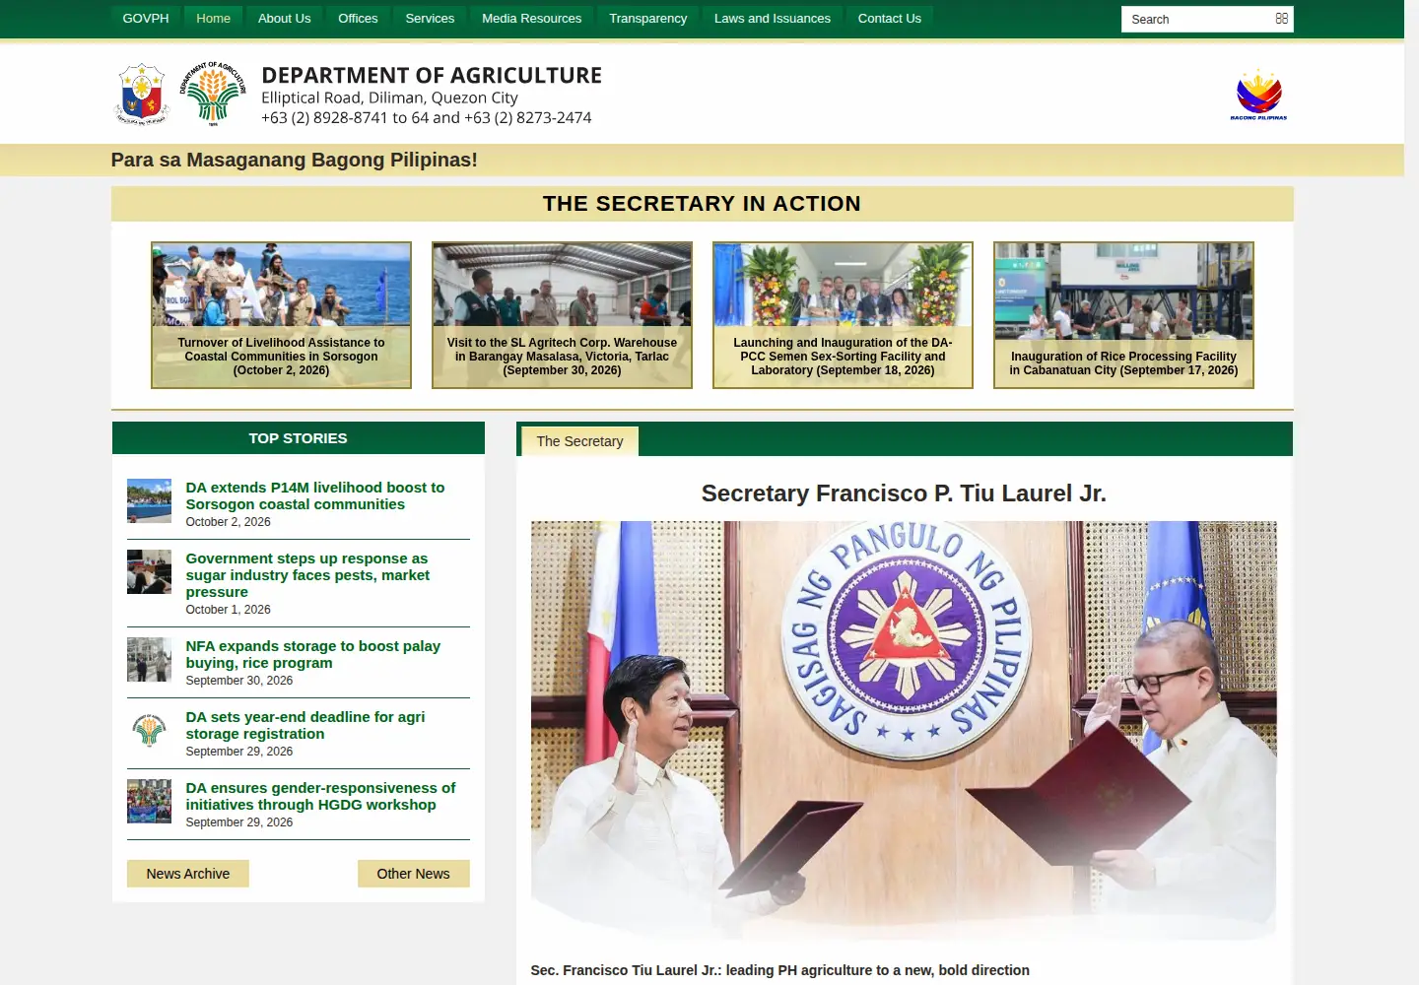The width and height of the screenshot is (1419, 985).
Task: Open DA-PCC Semen Sex-Sorting Facility card
Action: 843,315
